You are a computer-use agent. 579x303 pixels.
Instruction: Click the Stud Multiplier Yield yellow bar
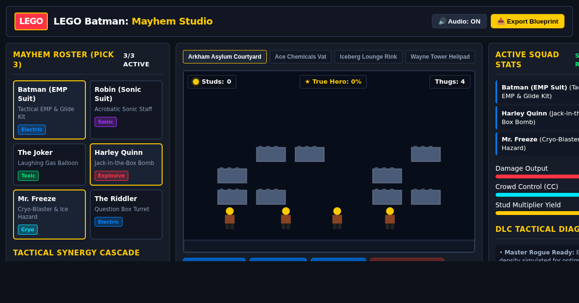537,213
